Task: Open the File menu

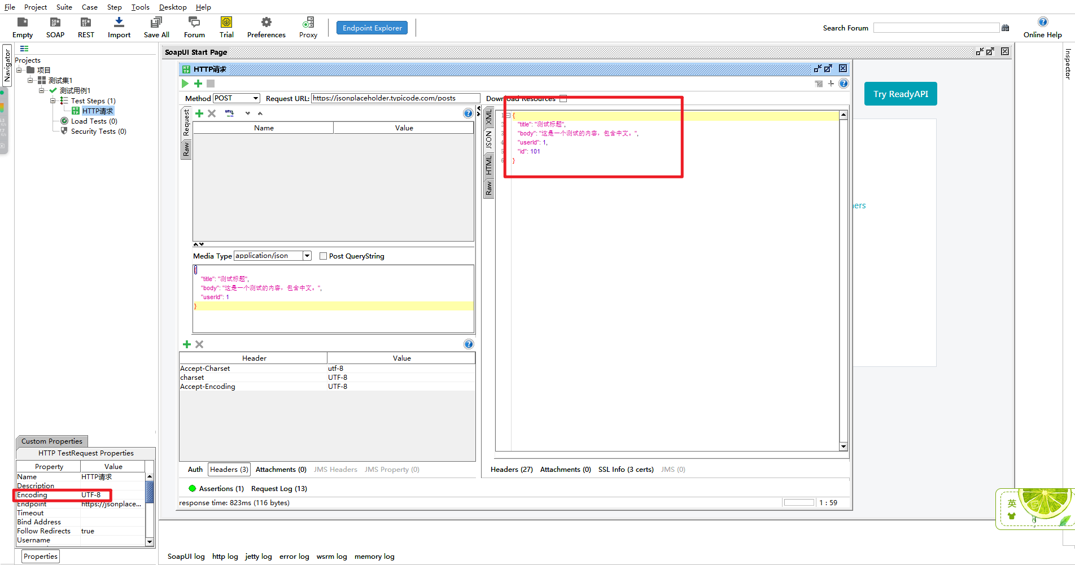Action: [x=10, y=7]
